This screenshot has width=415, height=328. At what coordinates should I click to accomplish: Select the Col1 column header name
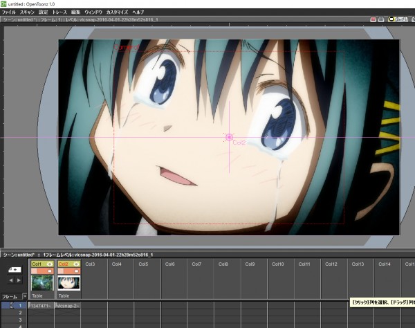point(37,264)
